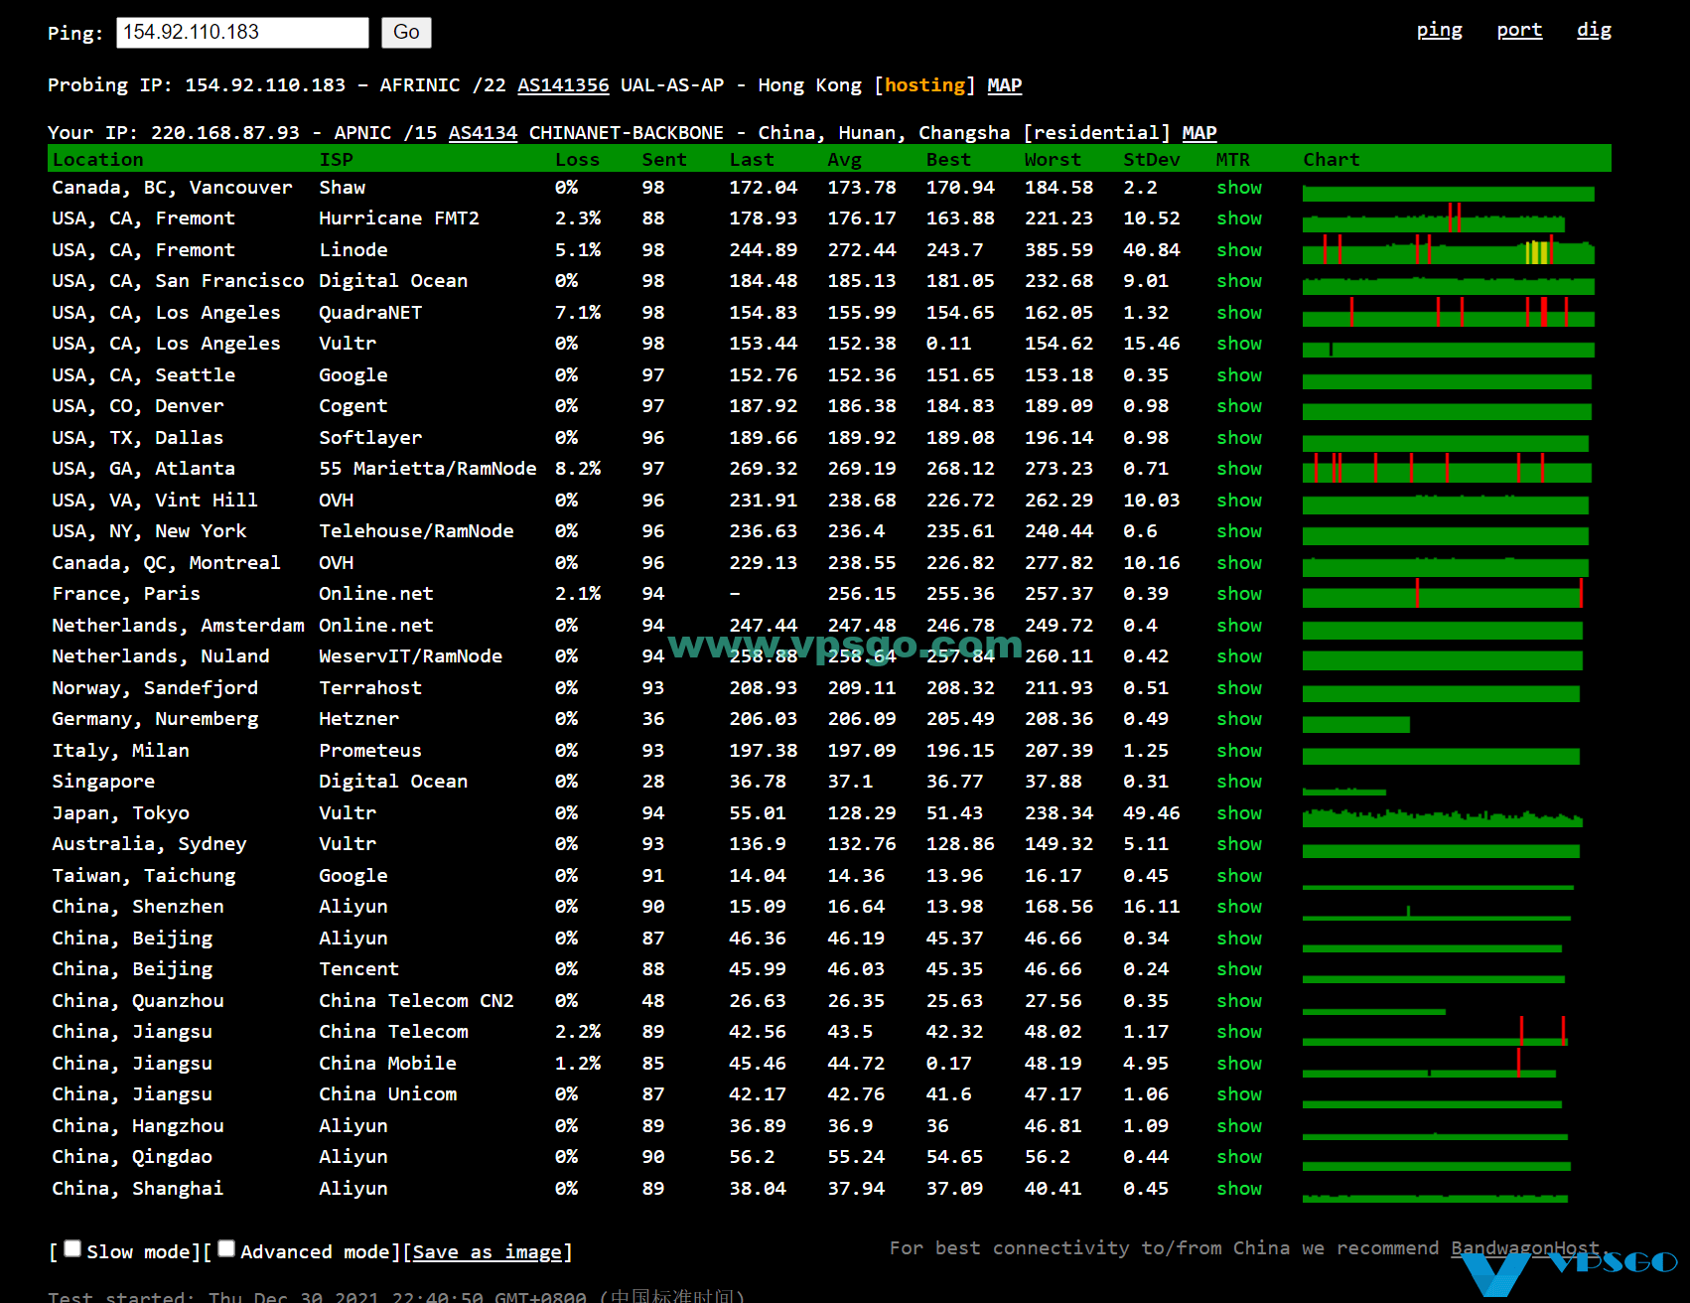Open the port tab link
Viewport: 1690px width, 1303px height.
1519,30
